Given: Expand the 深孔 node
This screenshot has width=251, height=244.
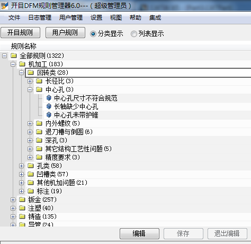Looking at the screenshot, I should click(30, 141).
